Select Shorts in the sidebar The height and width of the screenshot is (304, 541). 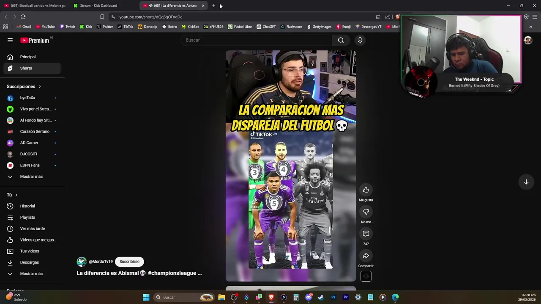pos(32,68)
